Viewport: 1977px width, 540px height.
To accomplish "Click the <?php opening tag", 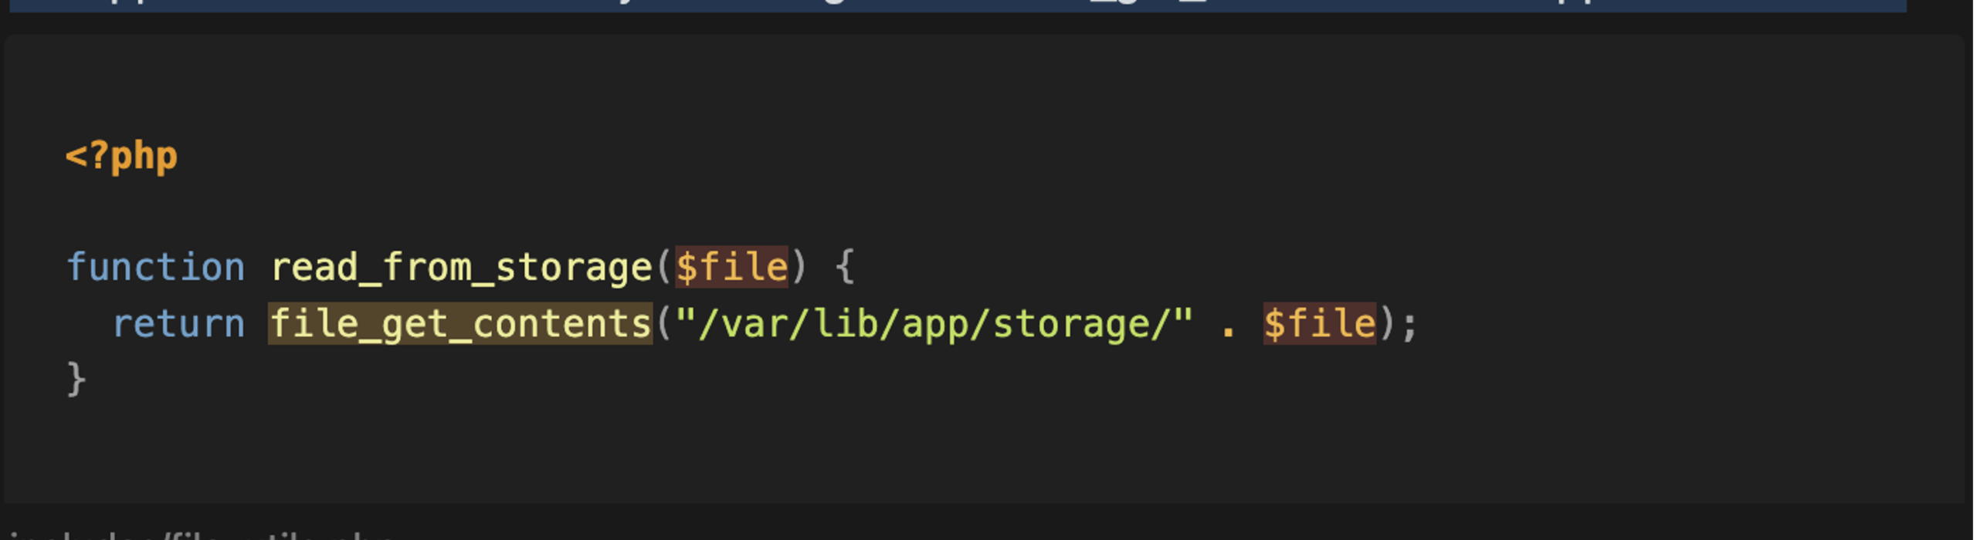I will click(x=121, y=157).
